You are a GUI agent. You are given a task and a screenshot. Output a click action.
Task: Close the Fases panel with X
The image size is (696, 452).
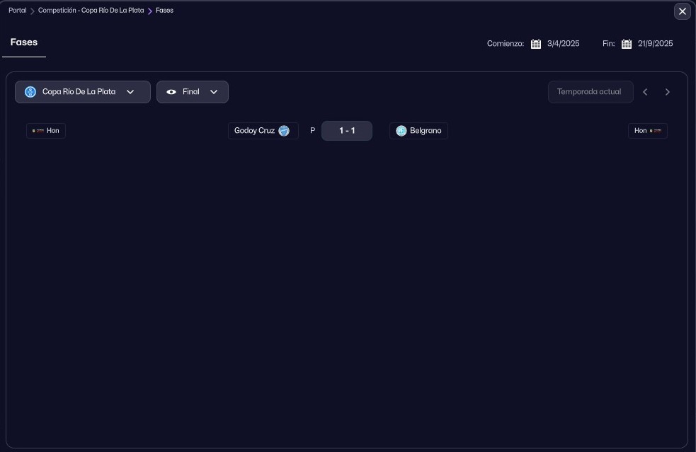tap(682, 11)
